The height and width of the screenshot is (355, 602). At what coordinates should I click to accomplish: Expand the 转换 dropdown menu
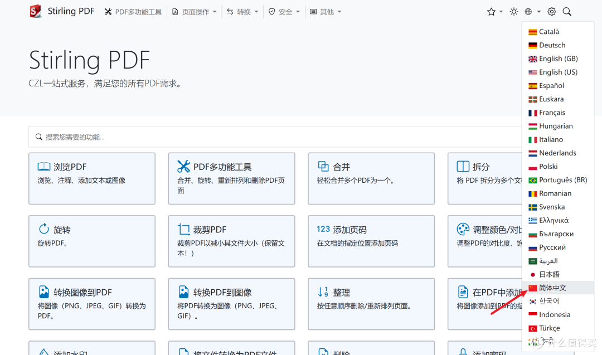pos(242,12)
